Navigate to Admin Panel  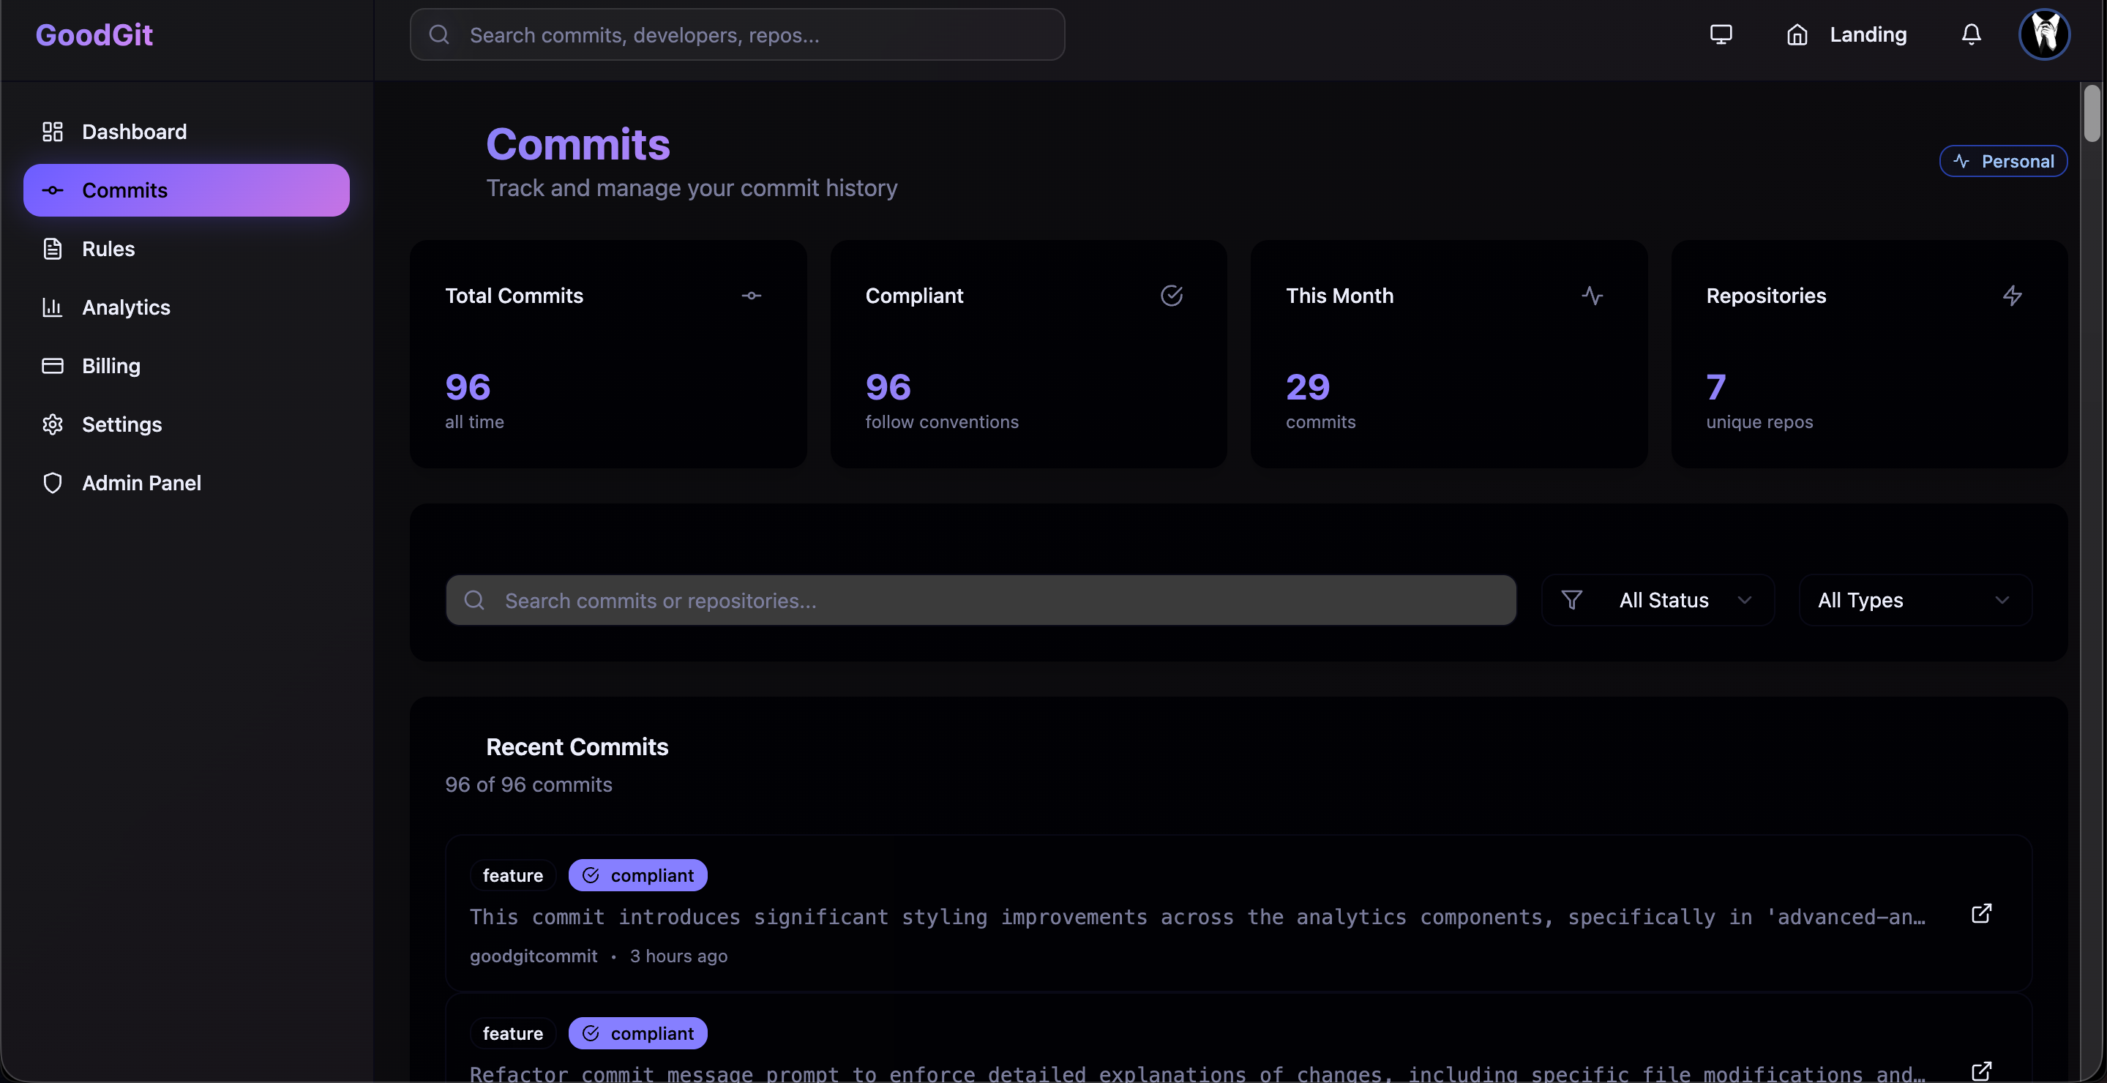point(141,484)
